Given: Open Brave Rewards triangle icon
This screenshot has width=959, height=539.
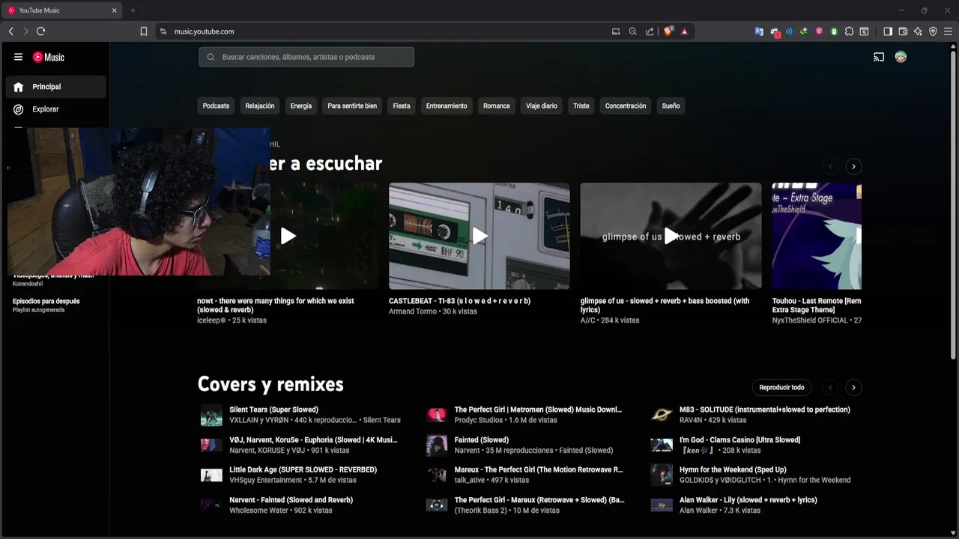Looking at the screenshot, I should 685,31.
